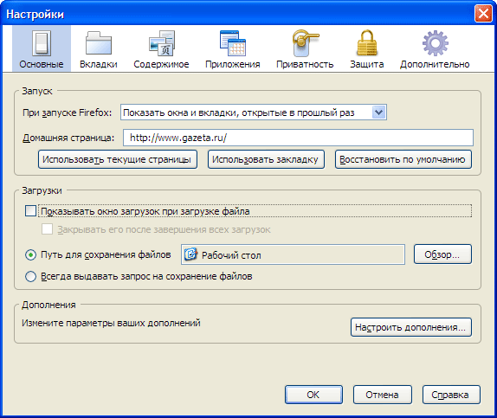Click the Запуск group heading
This screenshot has height=418, width=497.
(x=36, y=91)
